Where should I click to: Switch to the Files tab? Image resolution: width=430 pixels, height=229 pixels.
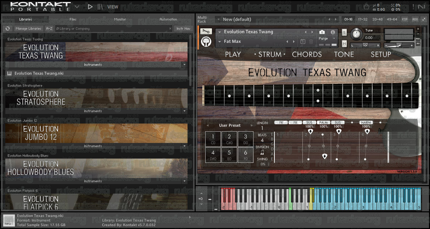coord(73,19)
